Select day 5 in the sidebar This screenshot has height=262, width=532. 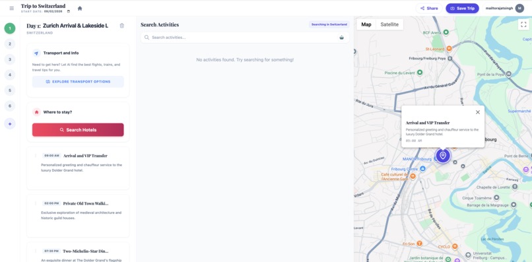[10, 90]
